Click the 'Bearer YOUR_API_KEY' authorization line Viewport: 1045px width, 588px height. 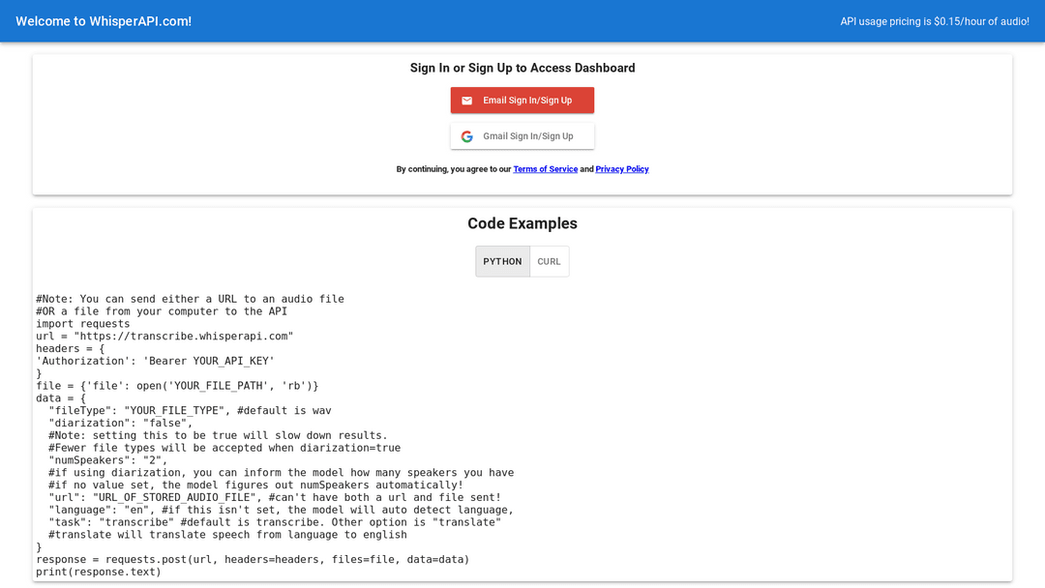click(x=155, y=361)
